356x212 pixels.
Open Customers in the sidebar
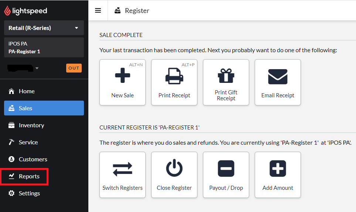tap(44, 159)
